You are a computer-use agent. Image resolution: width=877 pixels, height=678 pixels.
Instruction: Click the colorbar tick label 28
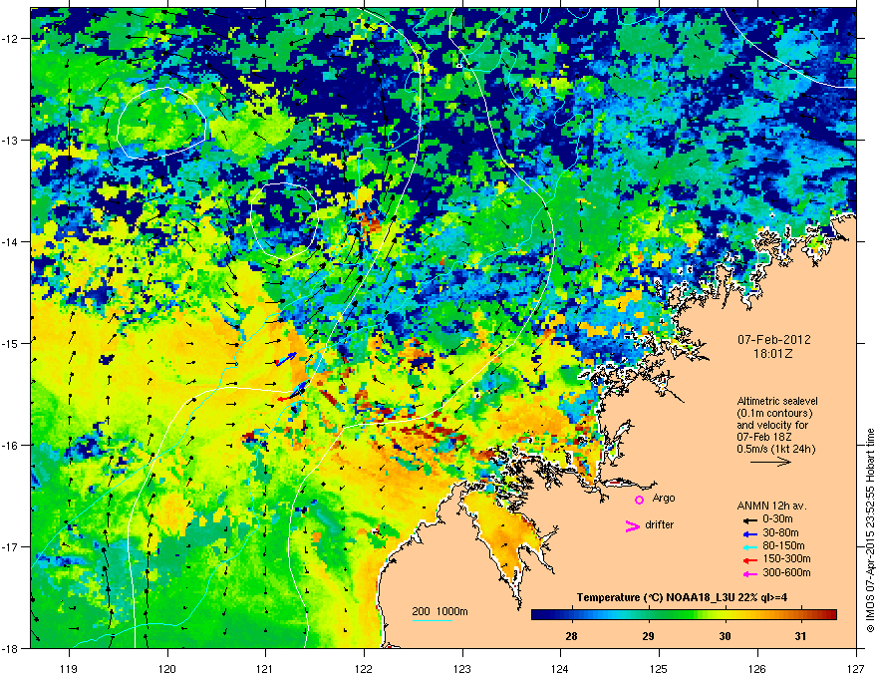pos(571,636)
